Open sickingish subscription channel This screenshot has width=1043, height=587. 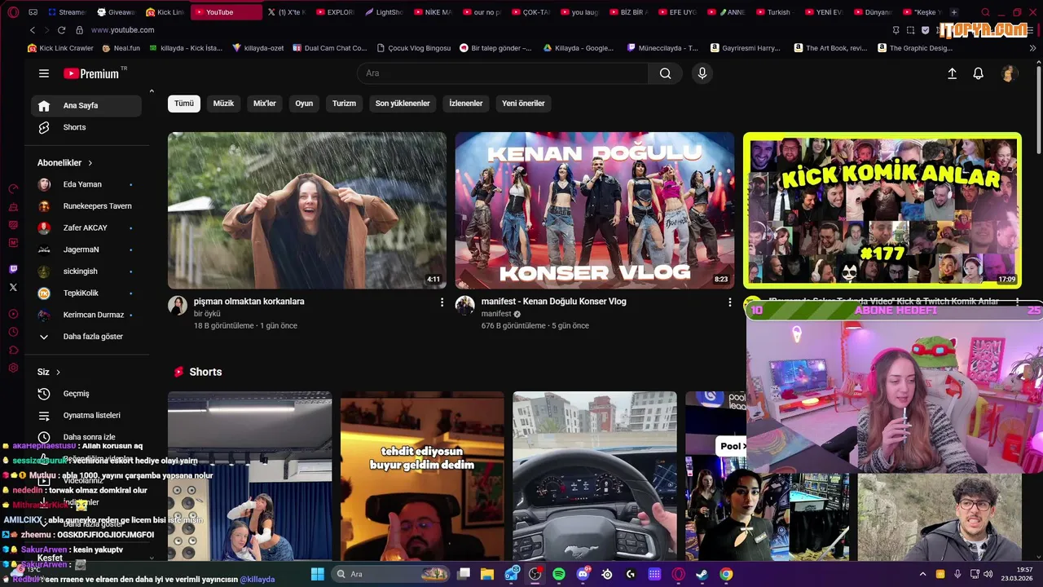pos(86,271)
